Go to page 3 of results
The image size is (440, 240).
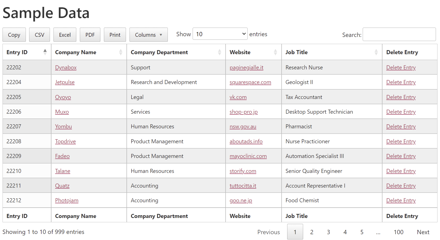328,232
